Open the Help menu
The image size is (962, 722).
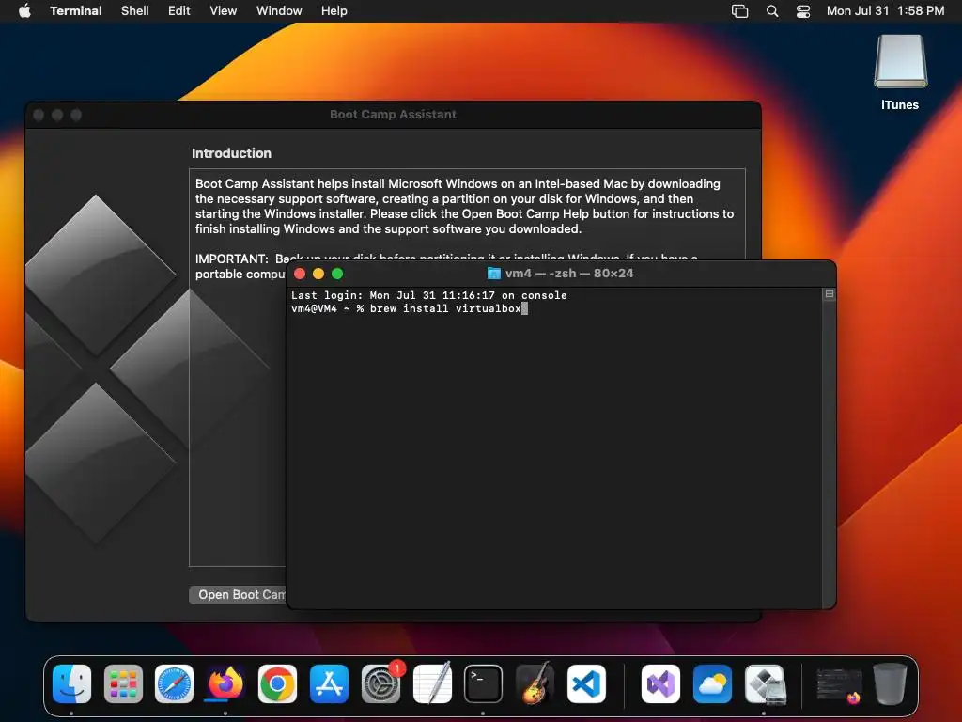point(334,11)
